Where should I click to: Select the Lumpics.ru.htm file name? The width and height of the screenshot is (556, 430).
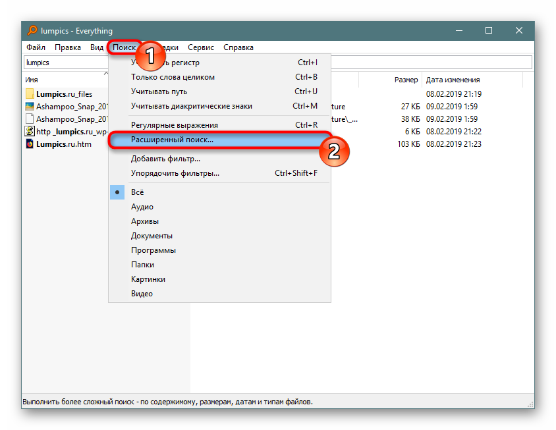click(64, 144)
